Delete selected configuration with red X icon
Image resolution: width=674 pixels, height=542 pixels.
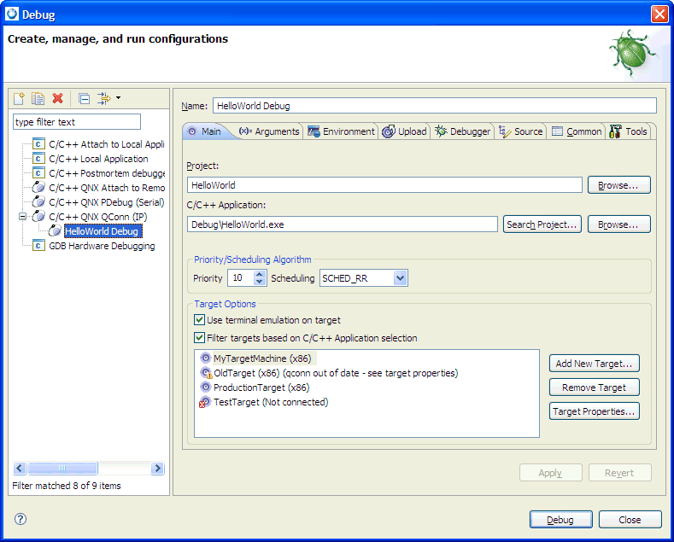(58, 99)
